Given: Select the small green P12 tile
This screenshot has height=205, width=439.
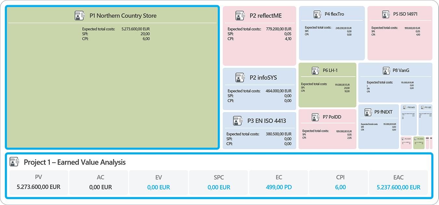Looking at the screenshot, I should coord(419,143).
